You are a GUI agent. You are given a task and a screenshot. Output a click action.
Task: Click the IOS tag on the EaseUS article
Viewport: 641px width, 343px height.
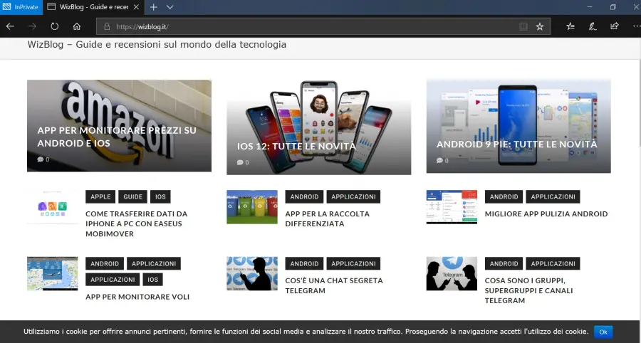coord(160,196)
